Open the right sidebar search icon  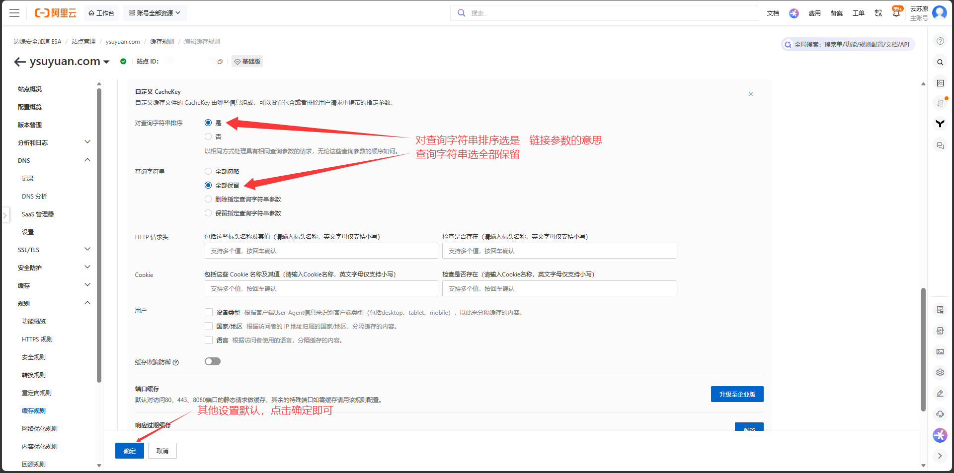pyautogui.click(x=940, y=62)
